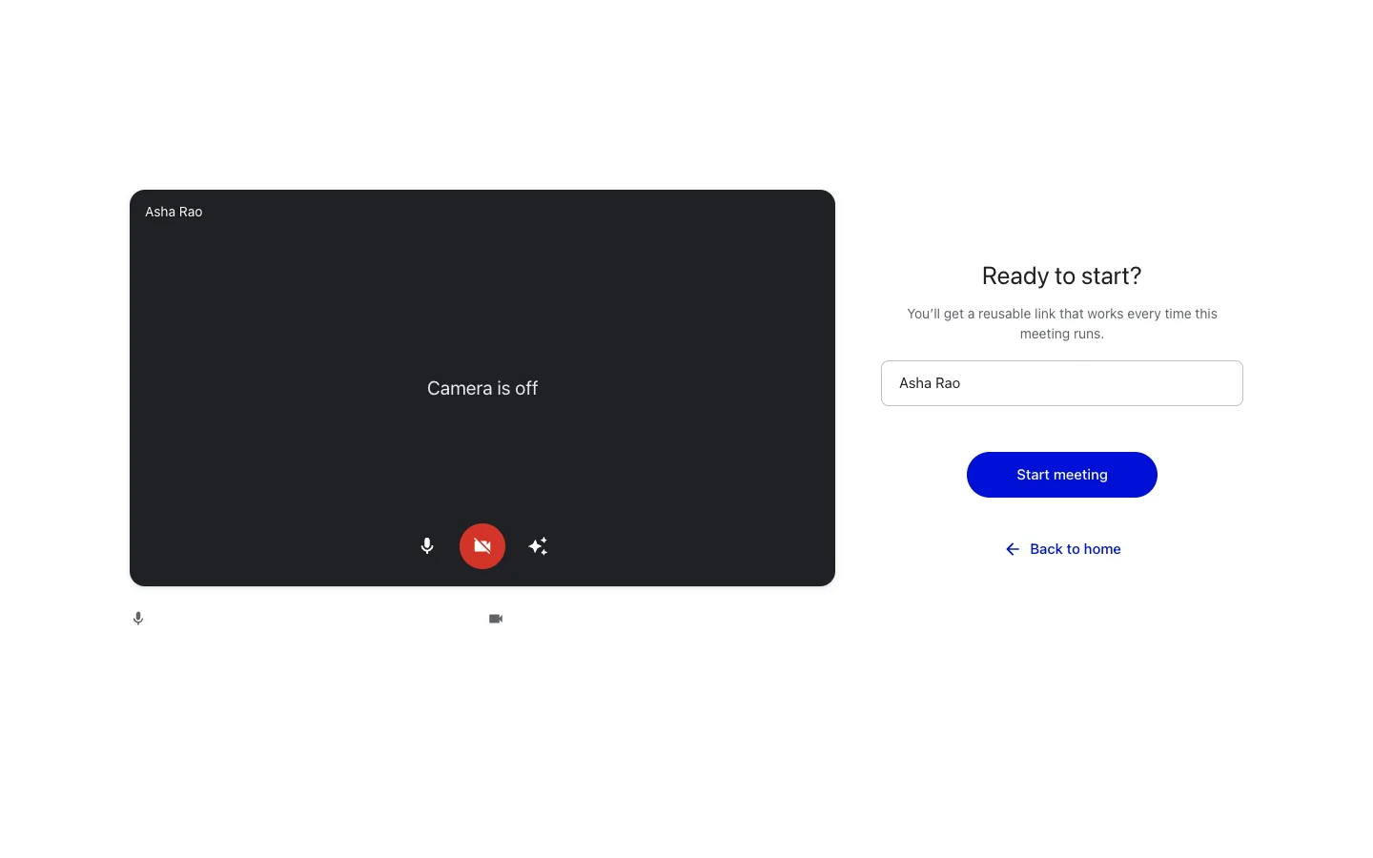The image size is (1373, 858).
Task: Click the microphone device icon below the preview
Action: pyautogui.click(x=138, y=619)
